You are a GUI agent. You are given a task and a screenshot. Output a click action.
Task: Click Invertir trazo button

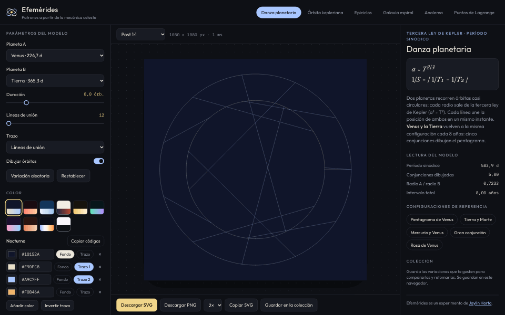57,306
